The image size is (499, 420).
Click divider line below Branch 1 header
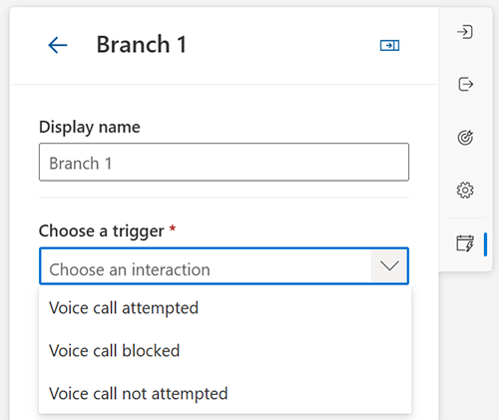(x=224, y=85)
